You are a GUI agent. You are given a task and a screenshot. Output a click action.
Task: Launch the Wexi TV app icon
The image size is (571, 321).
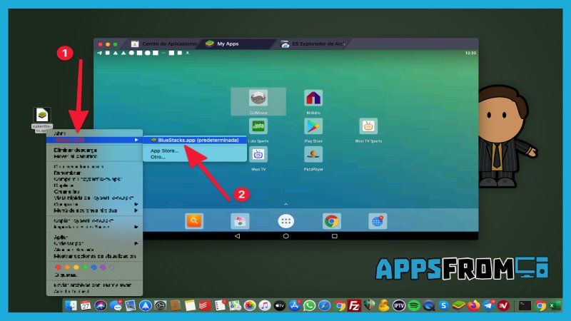point(258,154)
